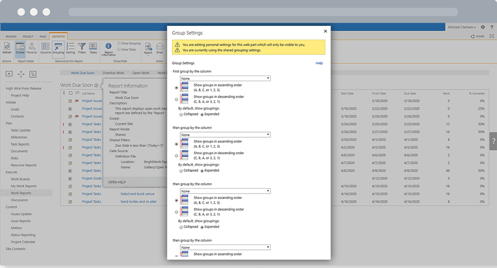
Task: Click the Help link in Group Settings
Action: click(x=319, y=63)
